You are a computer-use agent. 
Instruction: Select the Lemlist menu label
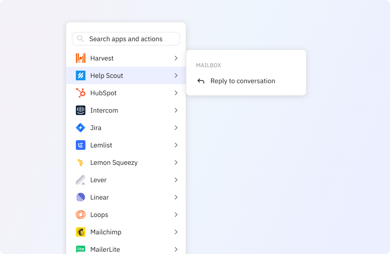(x=101, y=145)
